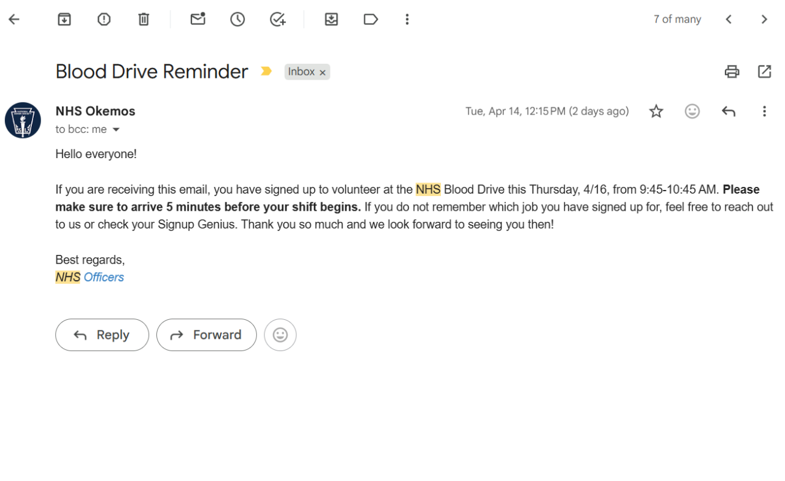
Task: Open the email in a new window
Action: pos(764,72)
